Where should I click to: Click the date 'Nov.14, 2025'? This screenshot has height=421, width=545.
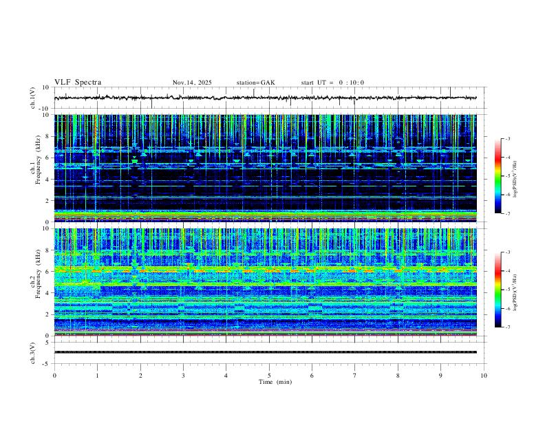(x=192, y=83)
